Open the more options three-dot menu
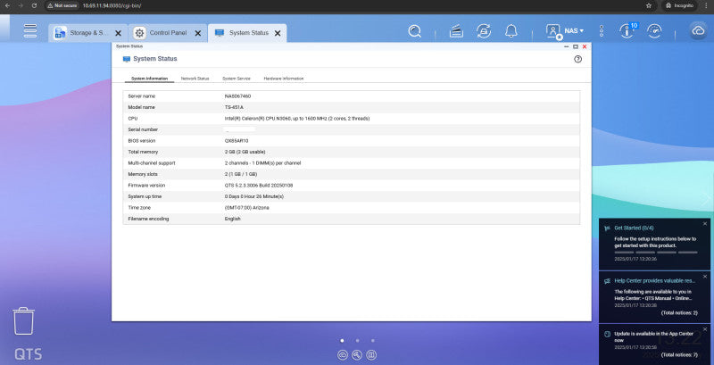Viewport: 714px width, 365px height. tap(602, 31)
